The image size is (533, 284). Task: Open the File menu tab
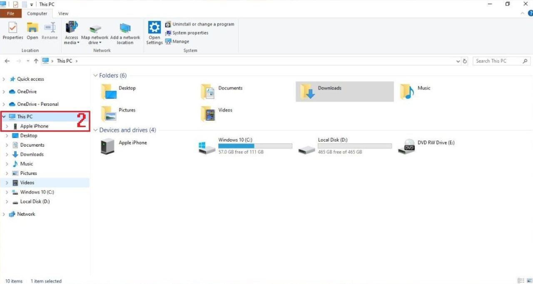point(10,14)
